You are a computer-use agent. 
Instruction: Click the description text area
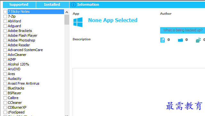(x=139, y=92)
